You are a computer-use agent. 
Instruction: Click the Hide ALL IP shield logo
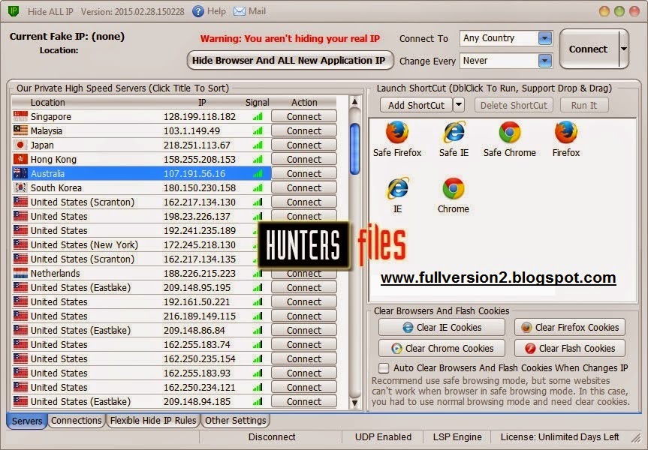(x=14, y=10)
